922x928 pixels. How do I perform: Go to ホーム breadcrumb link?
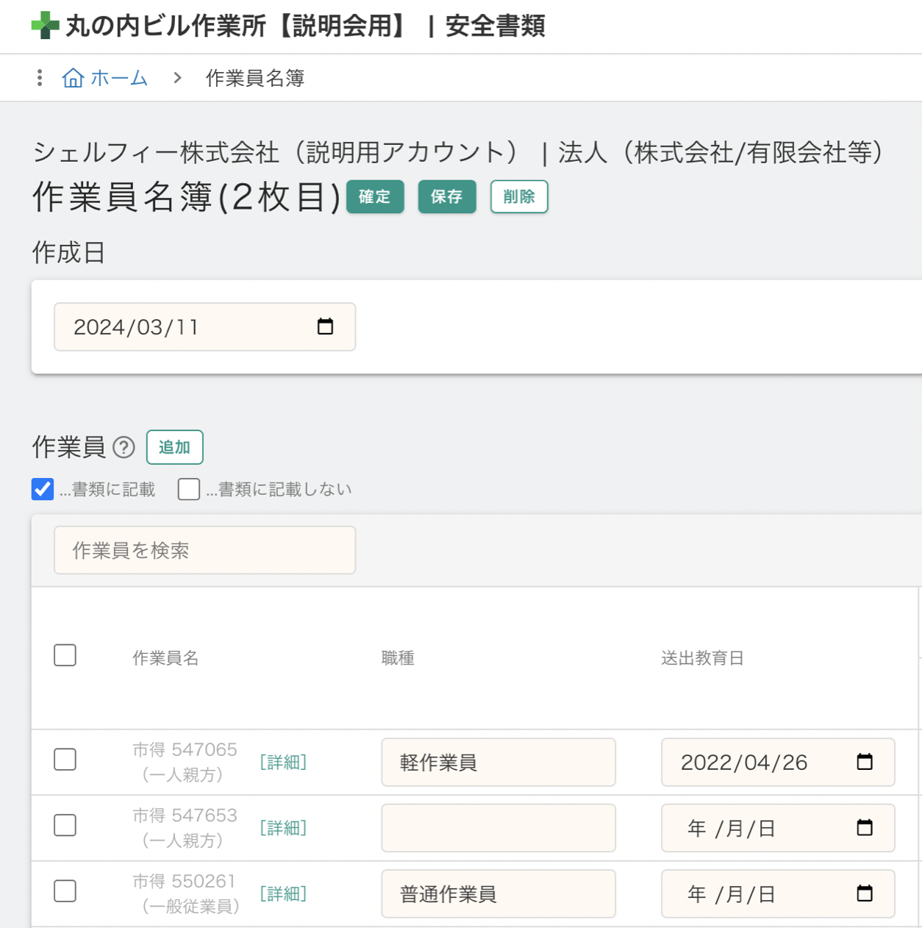(x=119, y=78)
